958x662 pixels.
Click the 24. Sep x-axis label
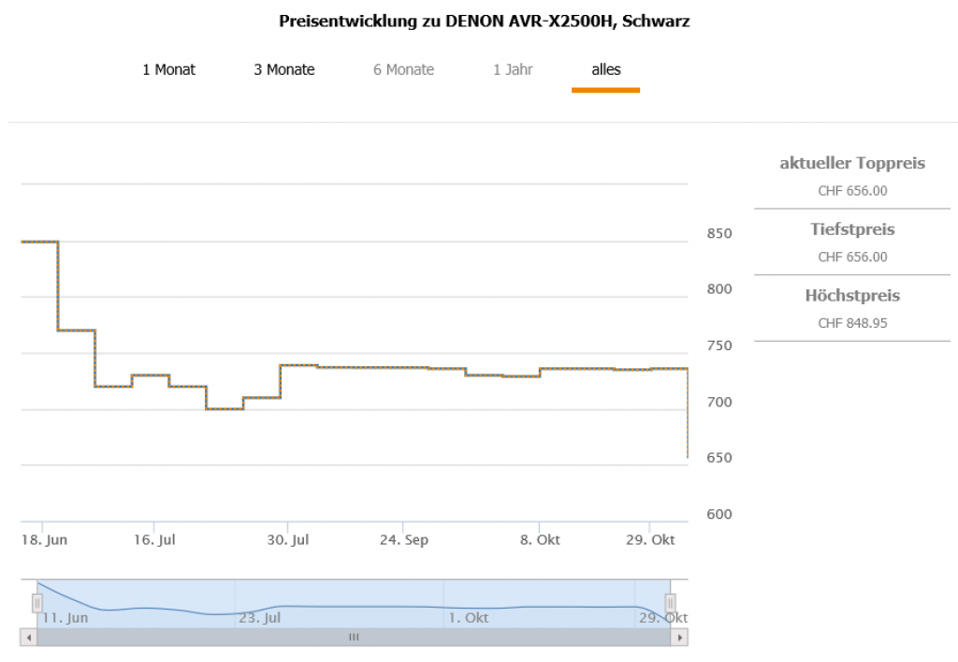(x=404, y=539)
